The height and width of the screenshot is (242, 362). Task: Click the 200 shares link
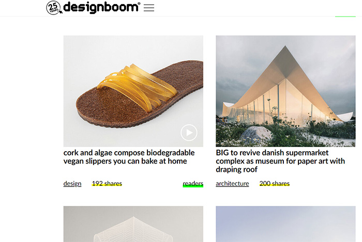coord(275,184)
